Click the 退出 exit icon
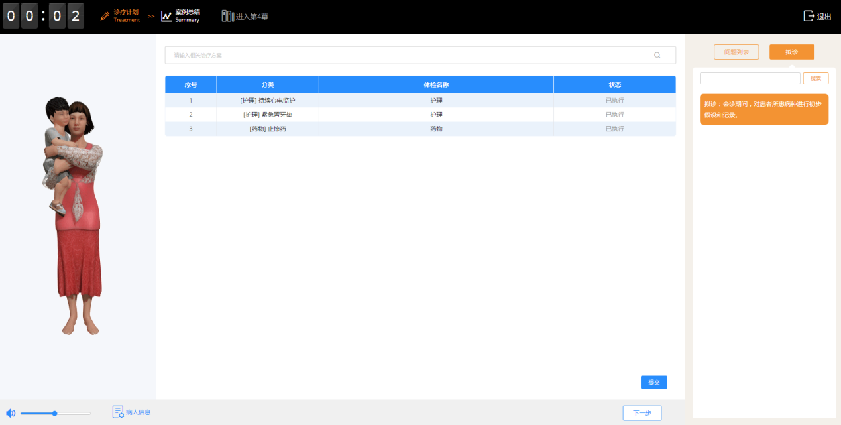The width and height of the screenshot is (841, 425). pos(809,16)
